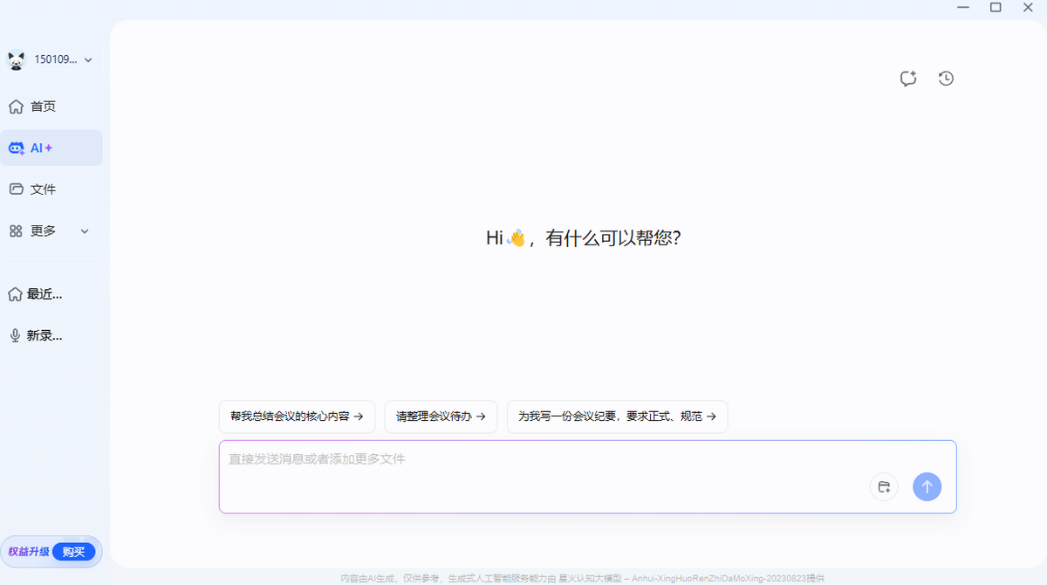Click the 权益升级 upgrade label
The height and width of the screenshot is (585, 1047).
(30, 551)
